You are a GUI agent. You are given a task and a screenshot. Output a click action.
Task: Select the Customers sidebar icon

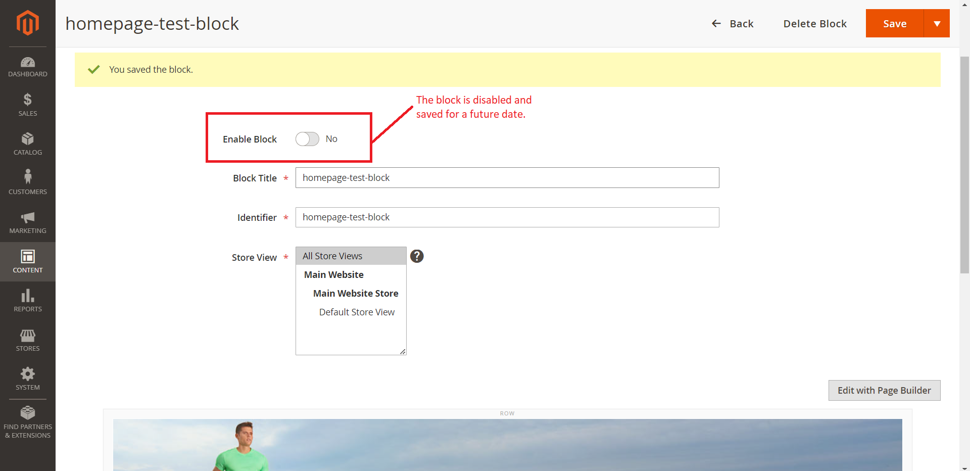click(x=28, y=182)
